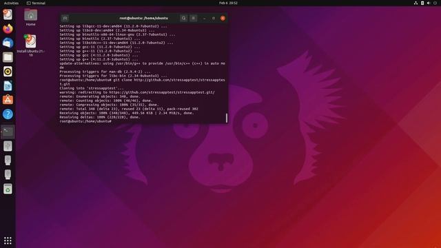Open Thunderbird mail from the dock
The width and height of the screenshot is (441, 248).
pos(8,43)
